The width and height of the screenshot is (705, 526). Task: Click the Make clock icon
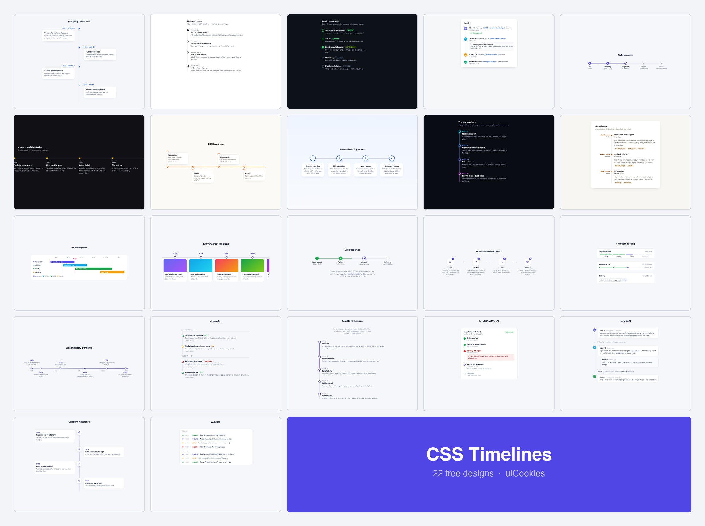[x=502, y=262]
